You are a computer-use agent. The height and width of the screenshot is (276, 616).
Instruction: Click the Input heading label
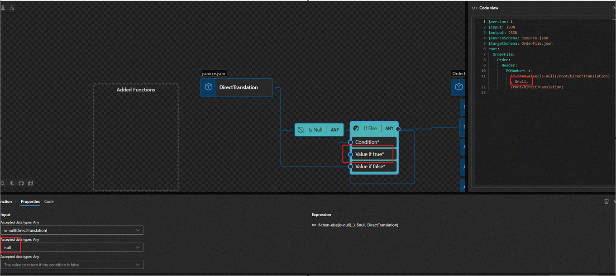[x=5, y=214]
